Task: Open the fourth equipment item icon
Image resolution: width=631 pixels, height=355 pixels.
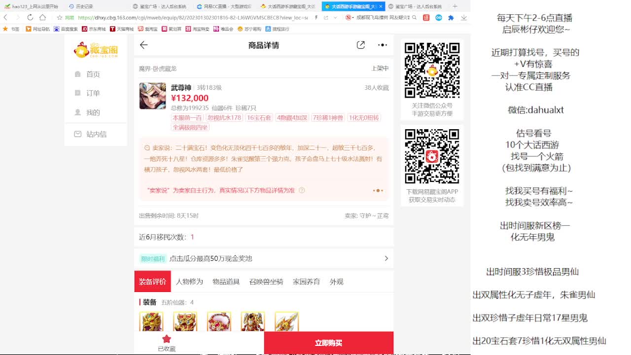Action: (x=253, y=321)
